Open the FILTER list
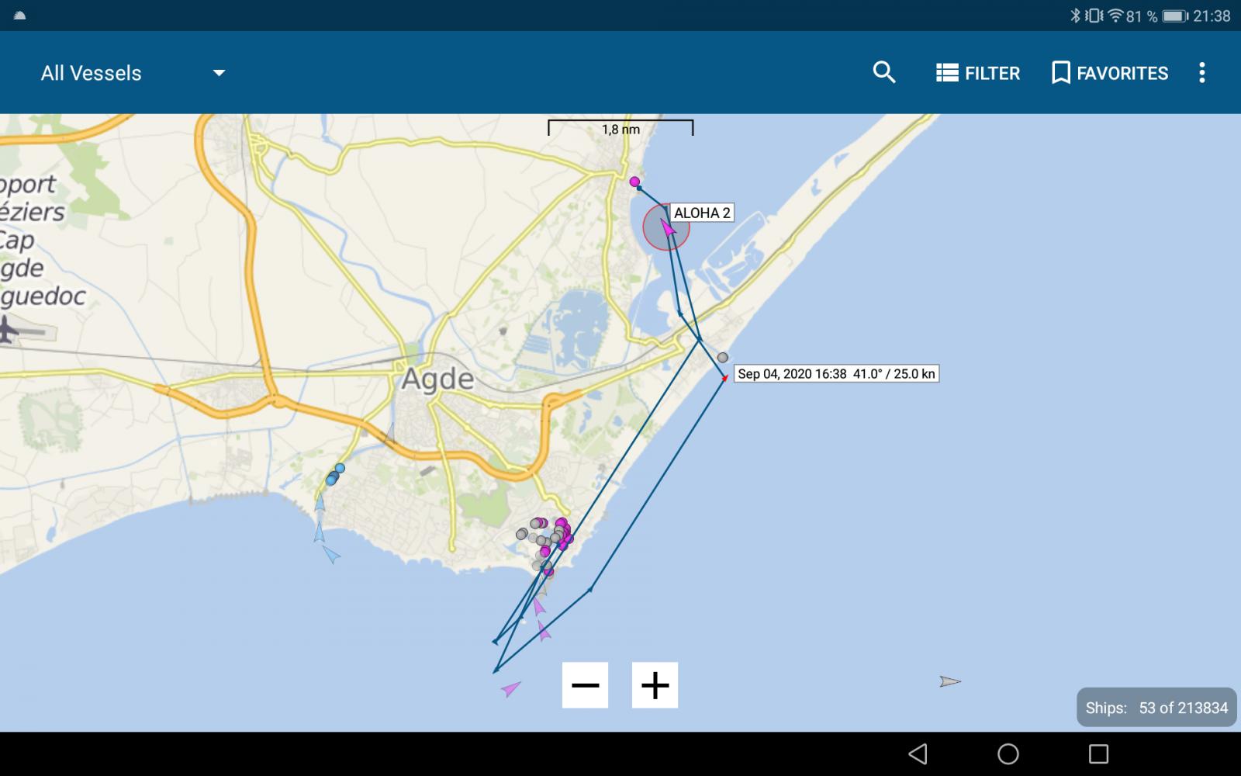Screen dimensions: 1241x776 [978, 73]
